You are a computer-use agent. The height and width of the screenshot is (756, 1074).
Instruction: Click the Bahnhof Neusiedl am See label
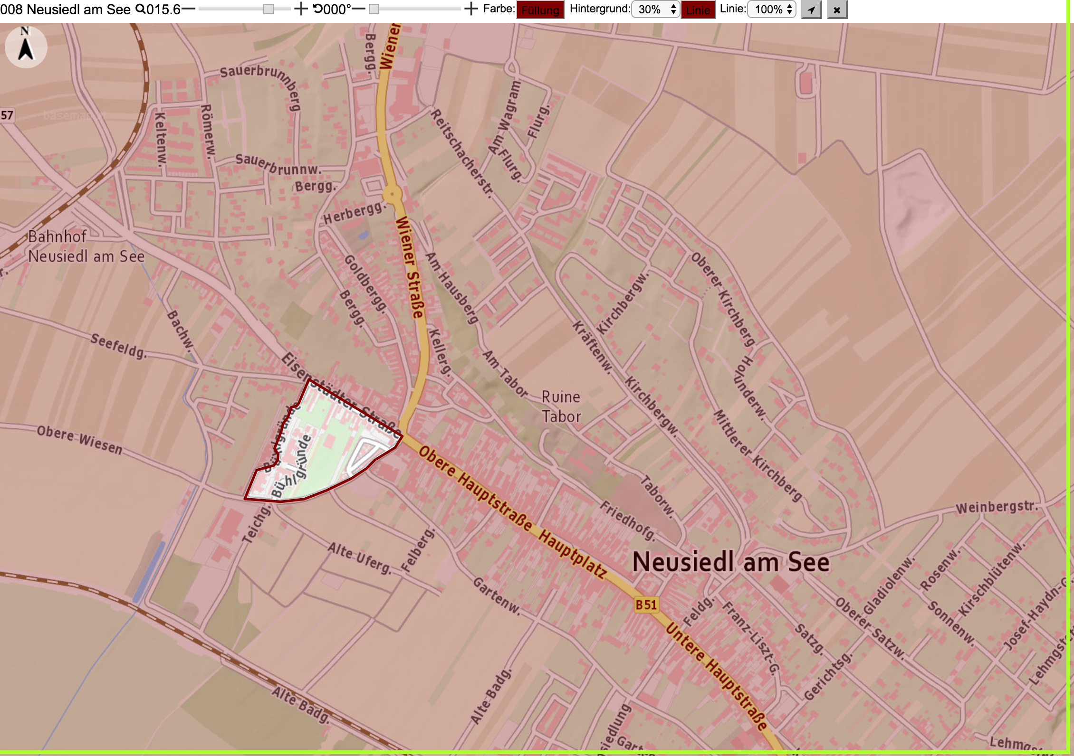pos(86,246)
